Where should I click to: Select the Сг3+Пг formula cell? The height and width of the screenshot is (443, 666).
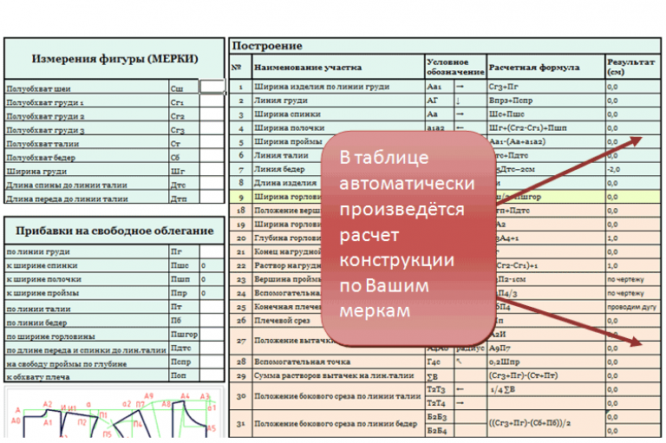coord(545,88)
